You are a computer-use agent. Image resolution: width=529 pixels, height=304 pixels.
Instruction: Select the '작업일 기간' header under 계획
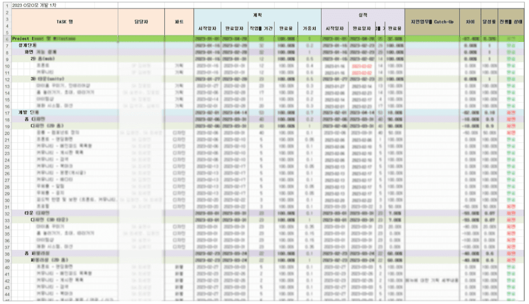tap(261, 29)
